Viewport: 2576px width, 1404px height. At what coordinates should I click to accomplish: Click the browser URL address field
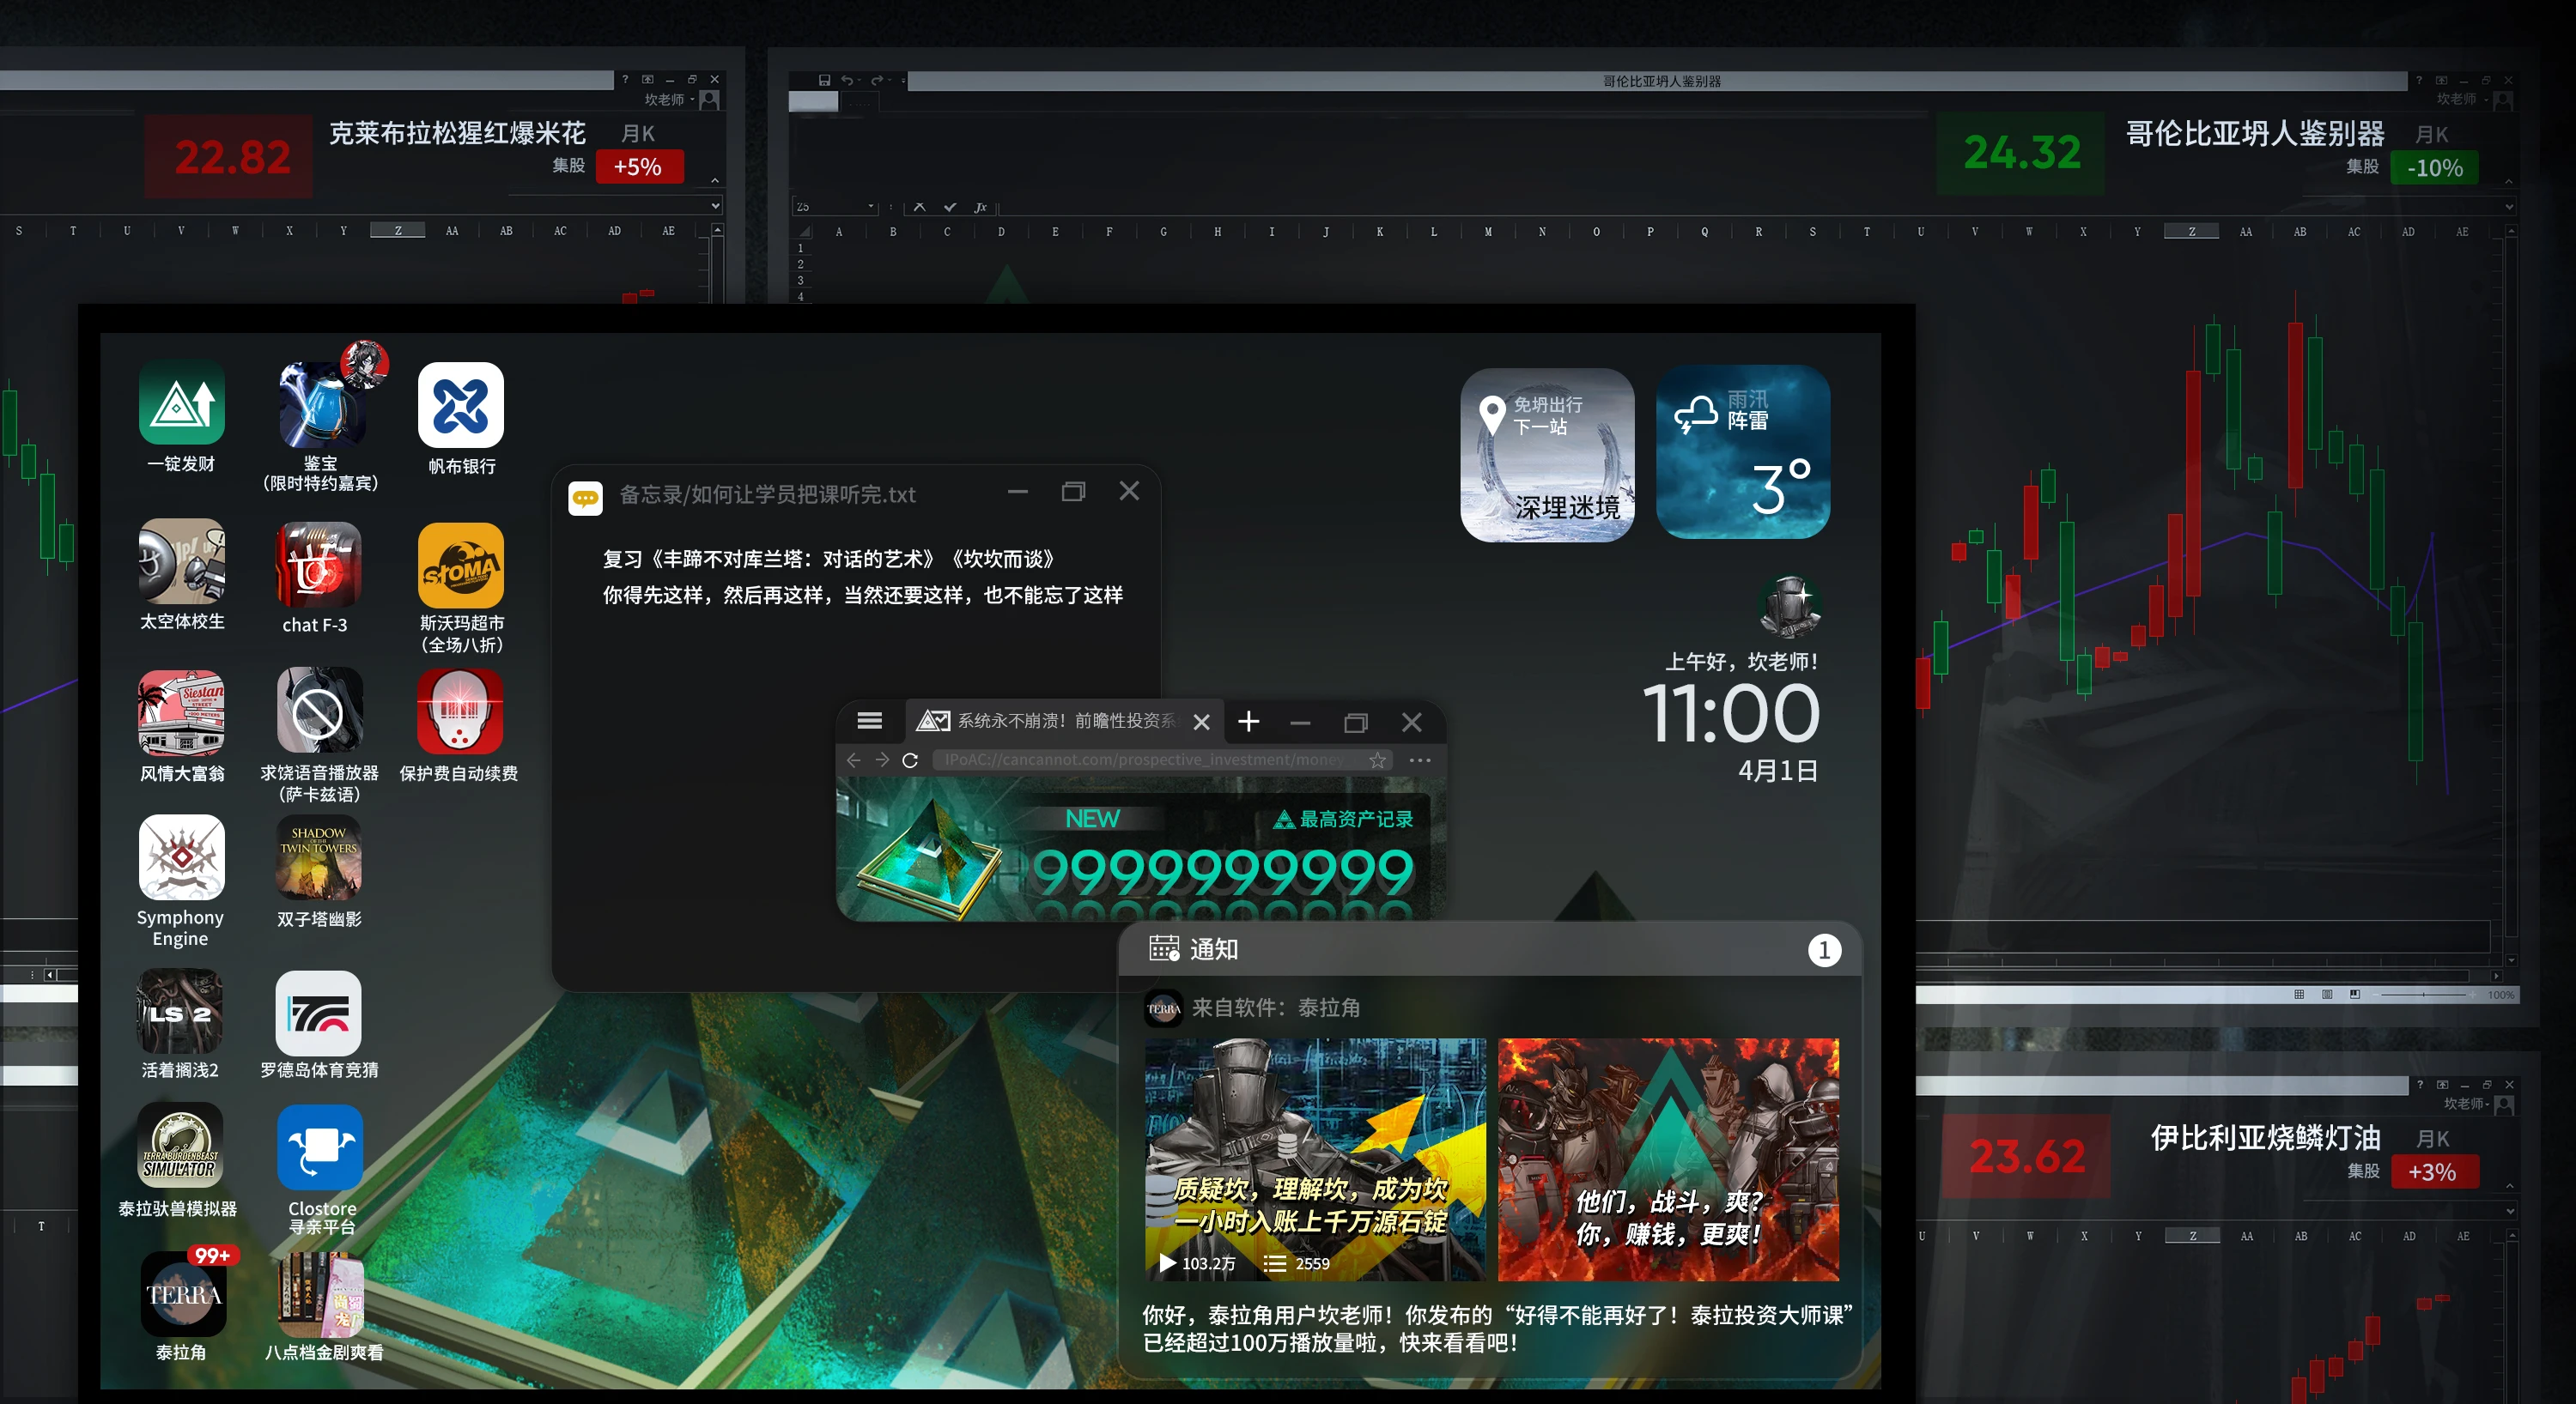(1144, 760)
